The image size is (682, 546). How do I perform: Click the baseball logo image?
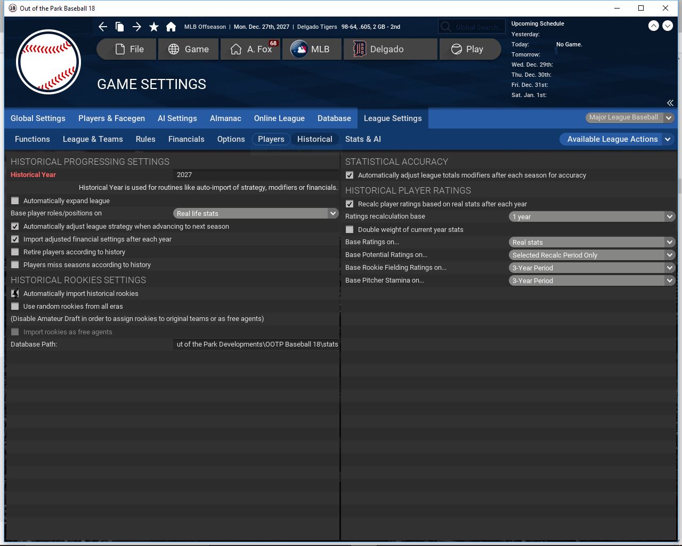click(x=48, y=62)
